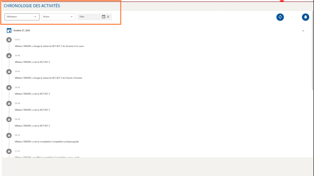Clear the Date filter with the X icon

pyautogui.click(x=108, y=17)
